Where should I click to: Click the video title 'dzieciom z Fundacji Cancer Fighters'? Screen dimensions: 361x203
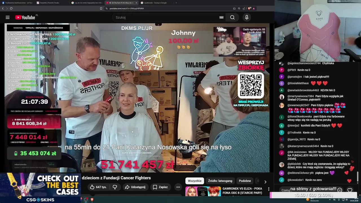point(116,178)
